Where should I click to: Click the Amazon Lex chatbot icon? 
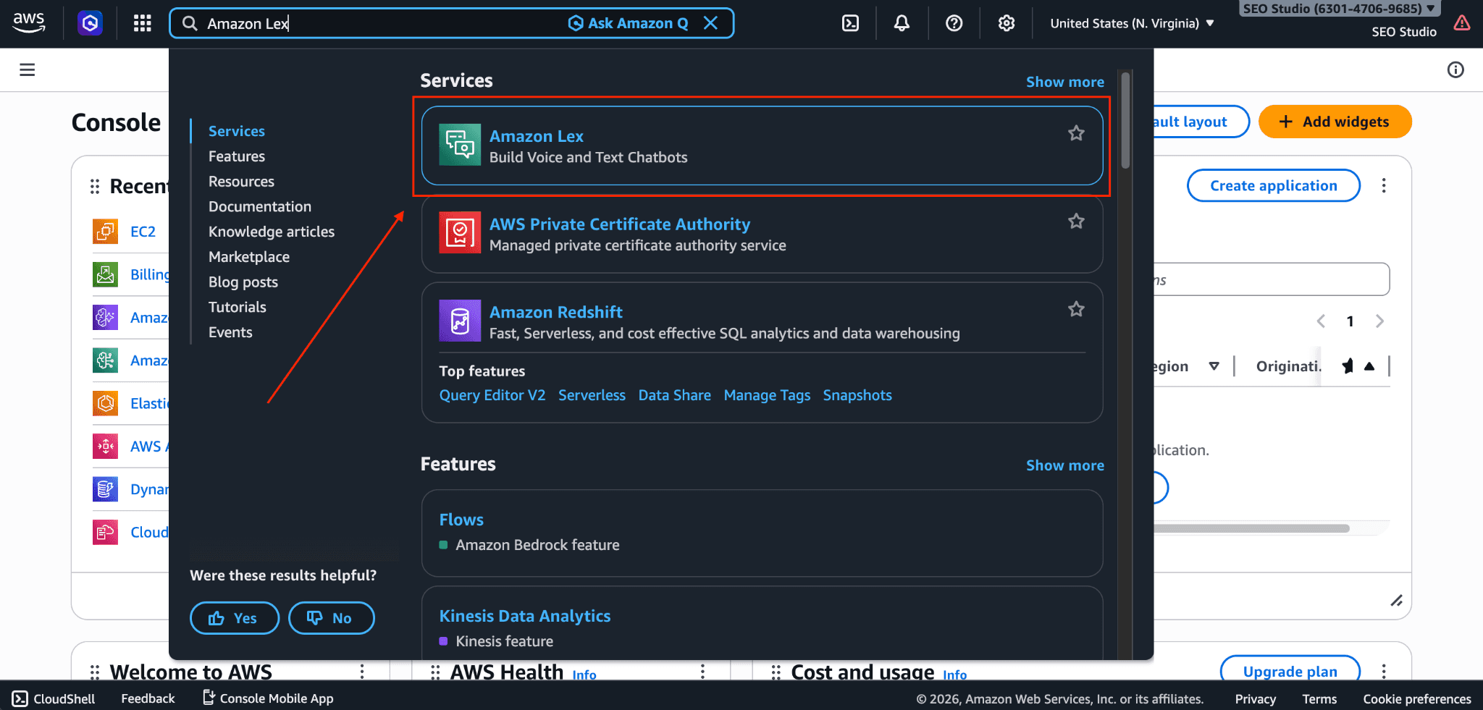460,145
